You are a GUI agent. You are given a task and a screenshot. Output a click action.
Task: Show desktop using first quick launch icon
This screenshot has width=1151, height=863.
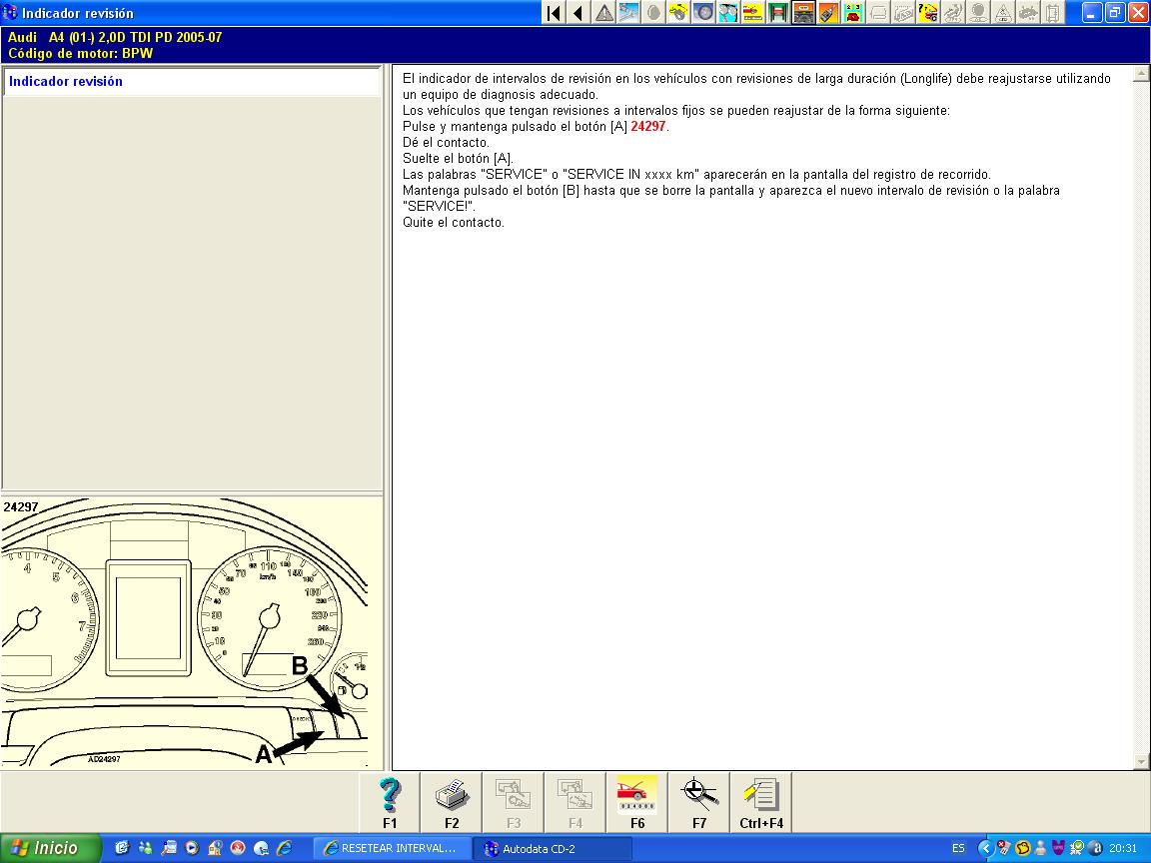coord(122,848)
